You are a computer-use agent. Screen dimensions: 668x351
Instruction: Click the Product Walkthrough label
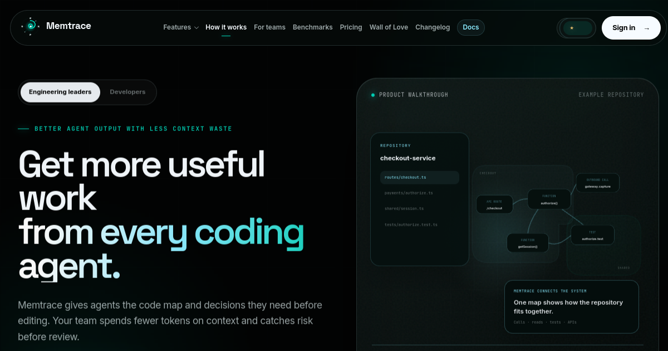414,95
